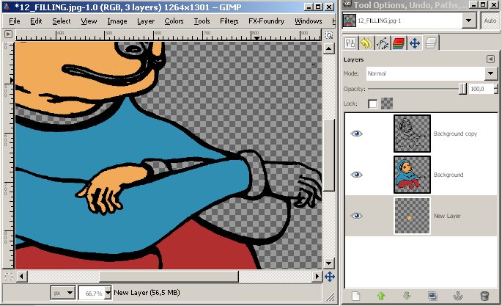
Task: Click the resize grip at window corner
Action: 330,297
